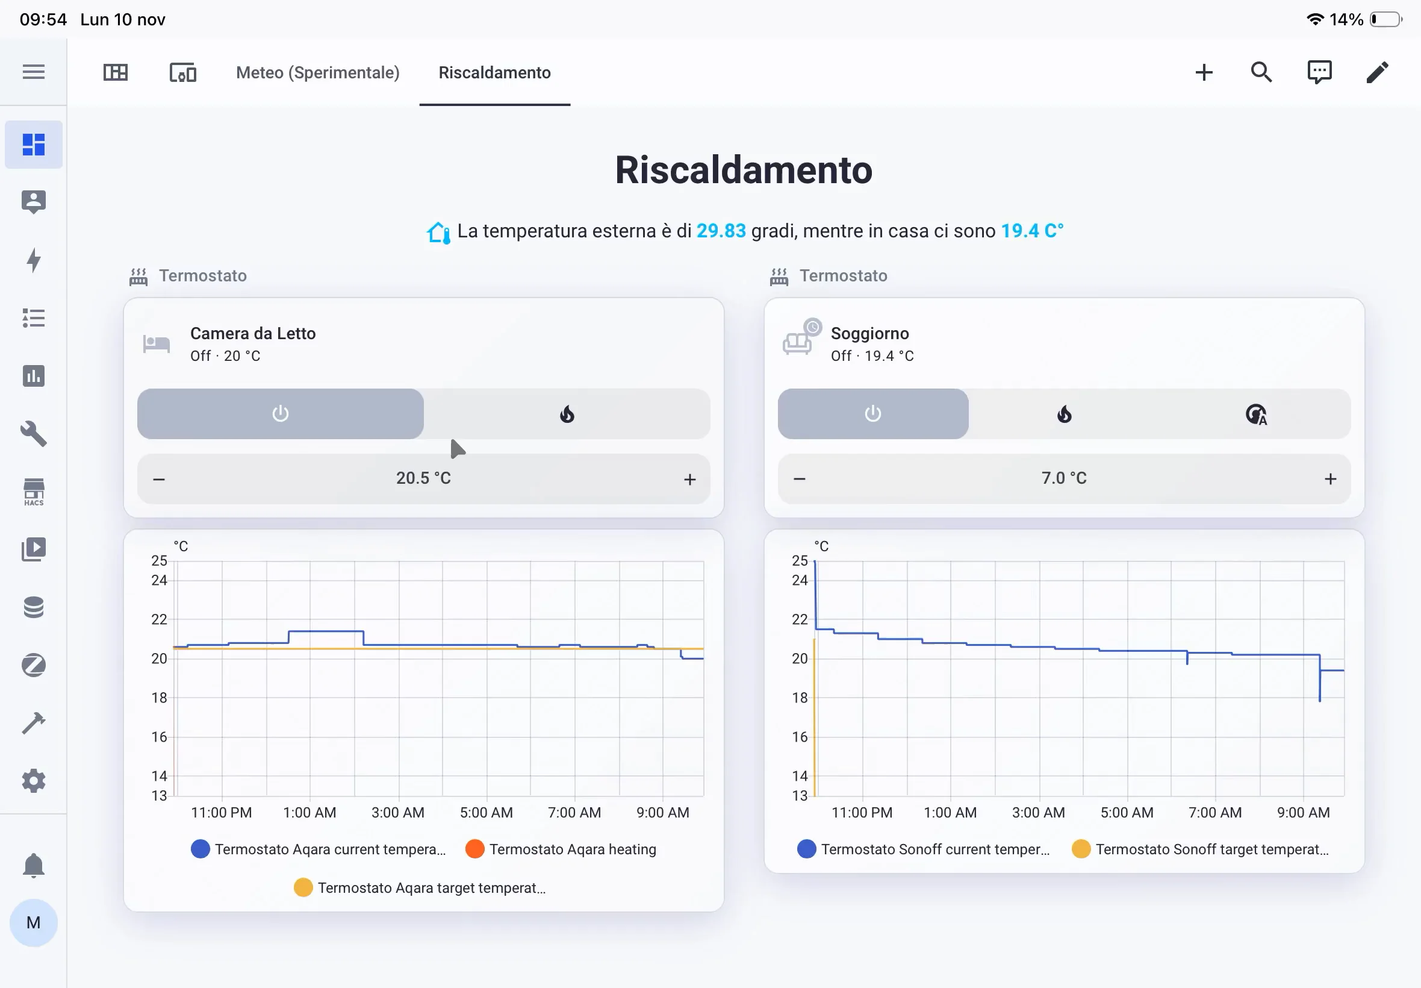The width and height of the screenshot is (1421, 988).
Task: Open the wrench tools sidebar icon
Action: [33, 433]
